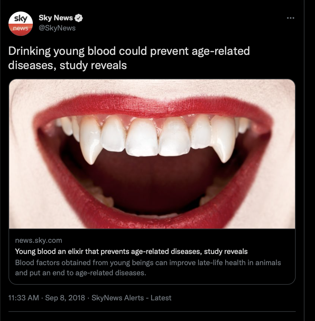This screenshot has height=321, width=315.
Task: Click the tweet text about drinking young blood
Action: pyautogui.click(x=129, y=58)
